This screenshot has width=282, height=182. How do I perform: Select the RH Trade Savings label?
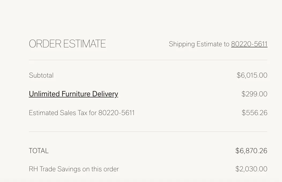(x=74, y=169)
